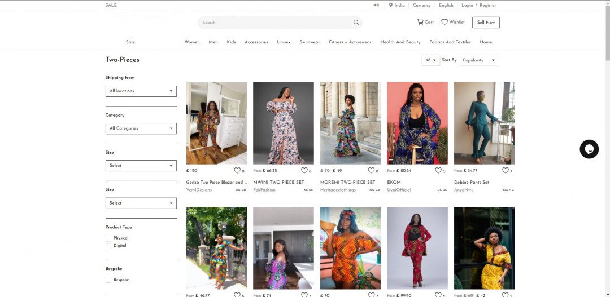Screen dimensions: 610x297
Task: Click the location pin icon beside India
Action: [x=391, y=5]
